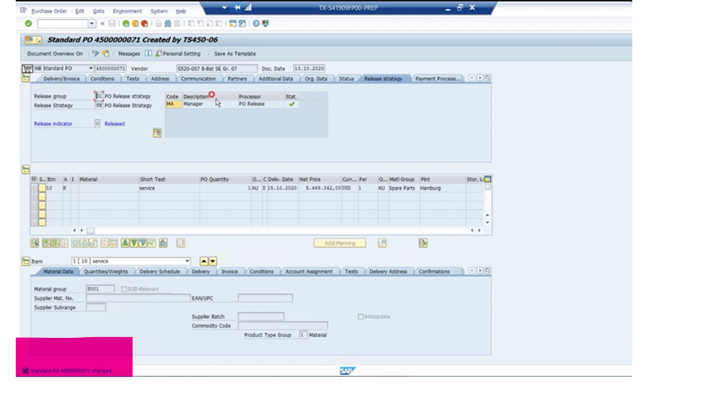
Task: Click the title bar dropdown arrow
Action: click(x=225, y=7)
